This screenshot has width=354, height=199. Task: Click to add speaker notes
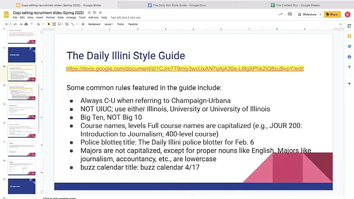(x=59, y=198)
